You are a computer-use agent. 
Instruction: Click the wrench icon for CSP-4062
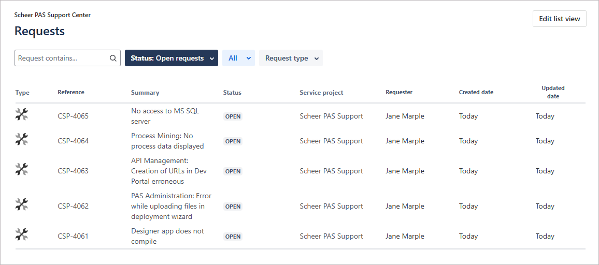[21, 205]
